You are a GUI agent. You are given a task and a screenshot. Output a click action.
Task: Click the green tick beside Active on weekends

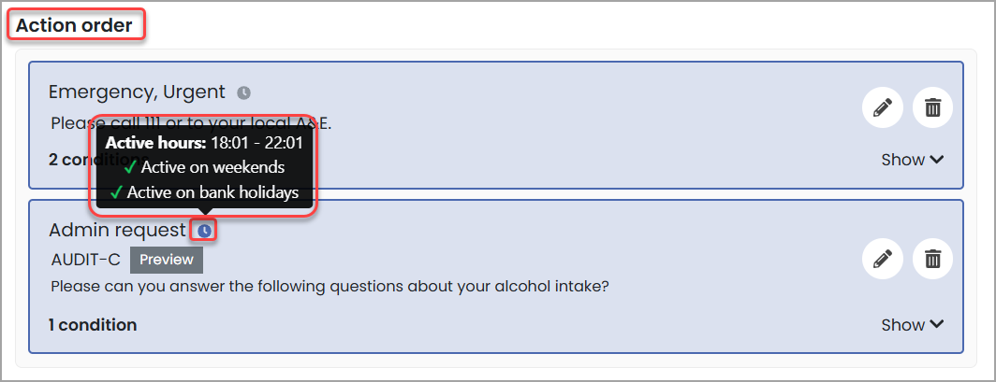pyautogui.click(x=130, y=168)
